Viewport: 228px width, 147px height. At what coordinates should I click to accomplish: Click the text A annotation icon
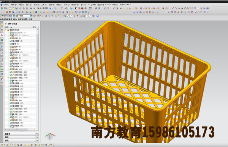click(x=182, y=8)
